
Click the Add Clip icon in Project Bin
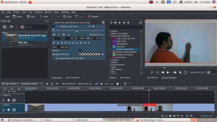coord(4,27)
